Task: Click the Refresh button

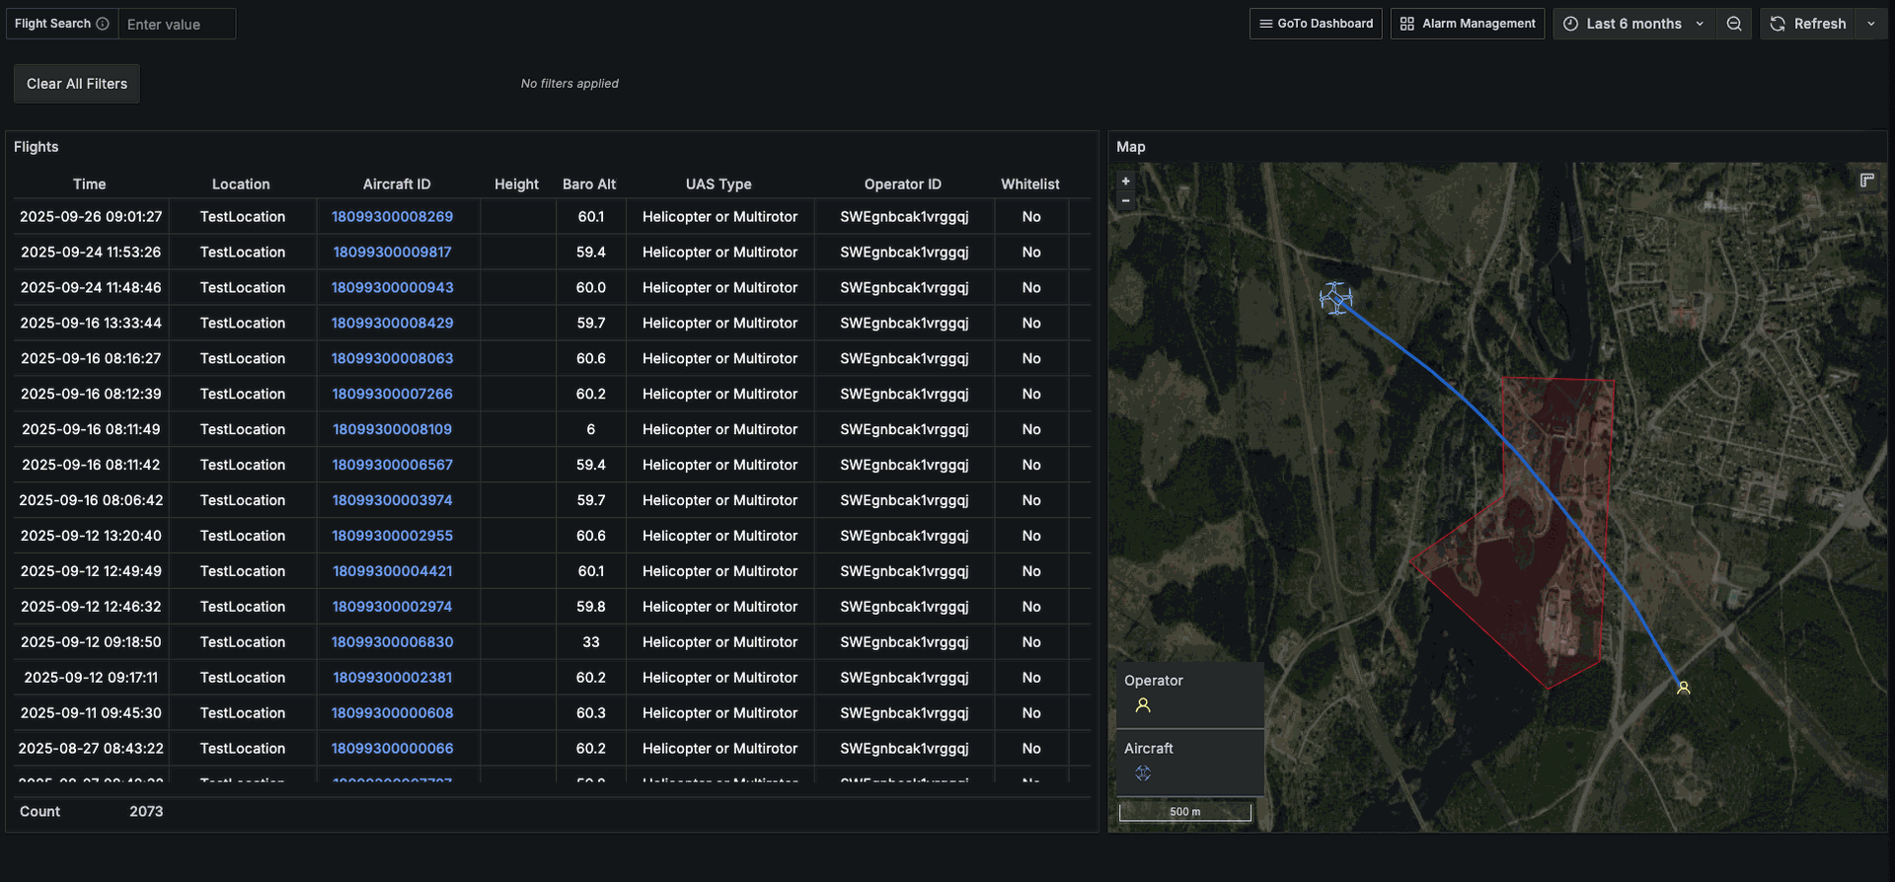Action: point(1808,24)
